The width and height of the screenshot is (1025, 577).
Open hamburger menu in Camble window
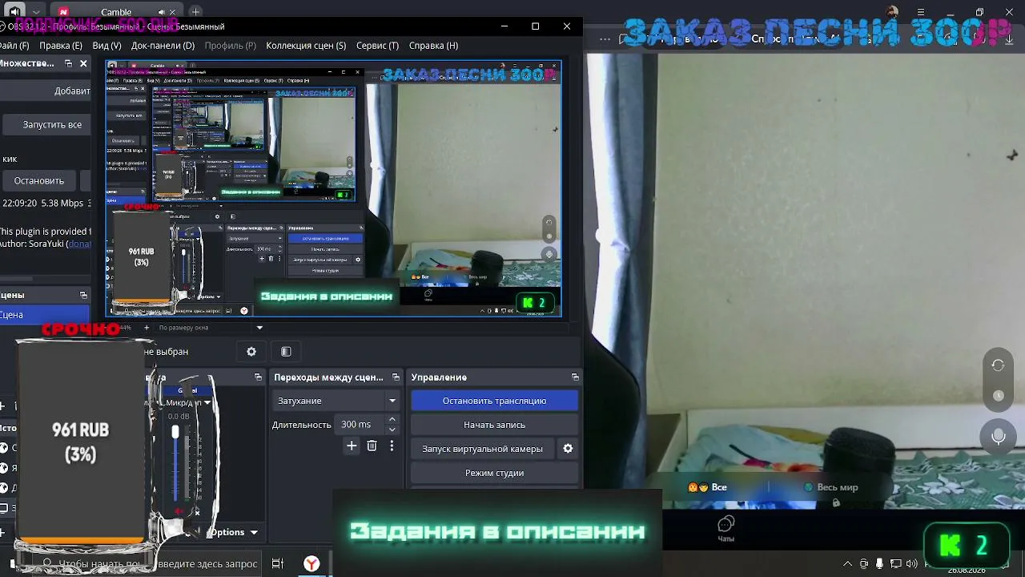pos(921,12)
